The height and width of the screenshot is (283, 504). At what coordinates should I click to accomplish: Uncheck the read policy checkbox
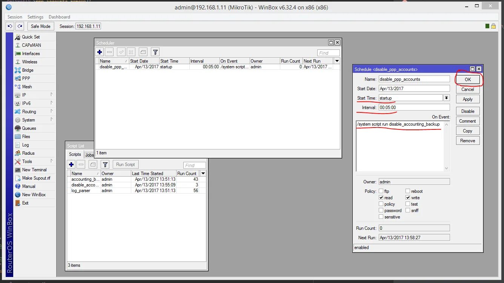tap(381, 198)
